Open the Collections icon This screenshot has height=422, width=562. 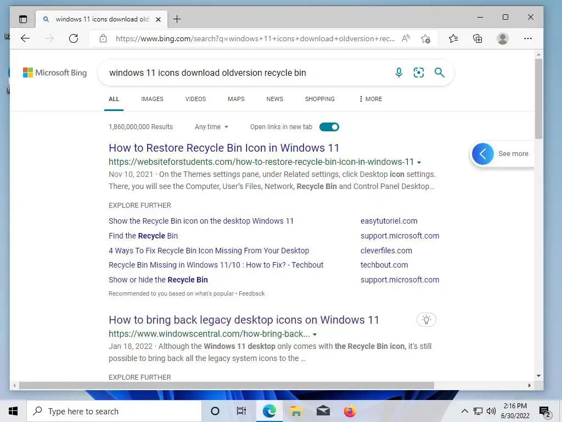click(x=477, y=38)
